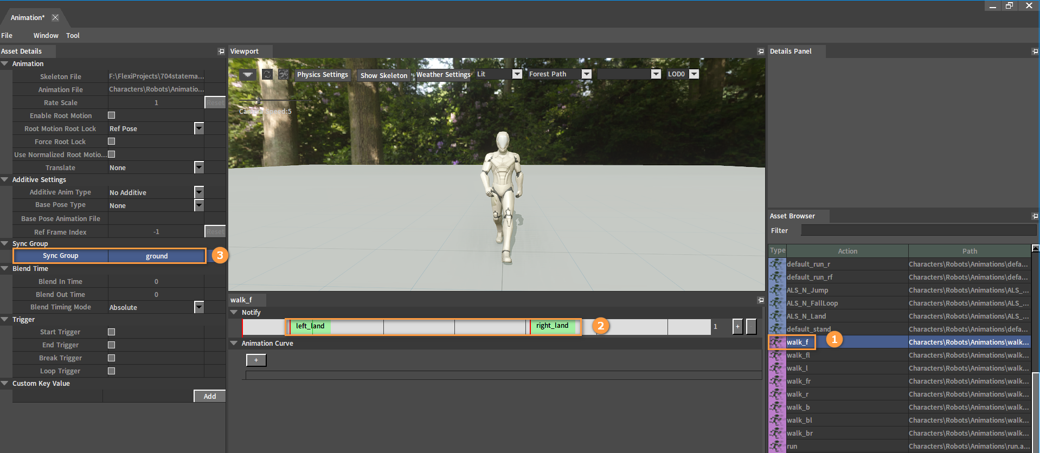This screenshot has height=453, width=1040.
Task: Collapse the Notify section
Action: tap(234, 312)
